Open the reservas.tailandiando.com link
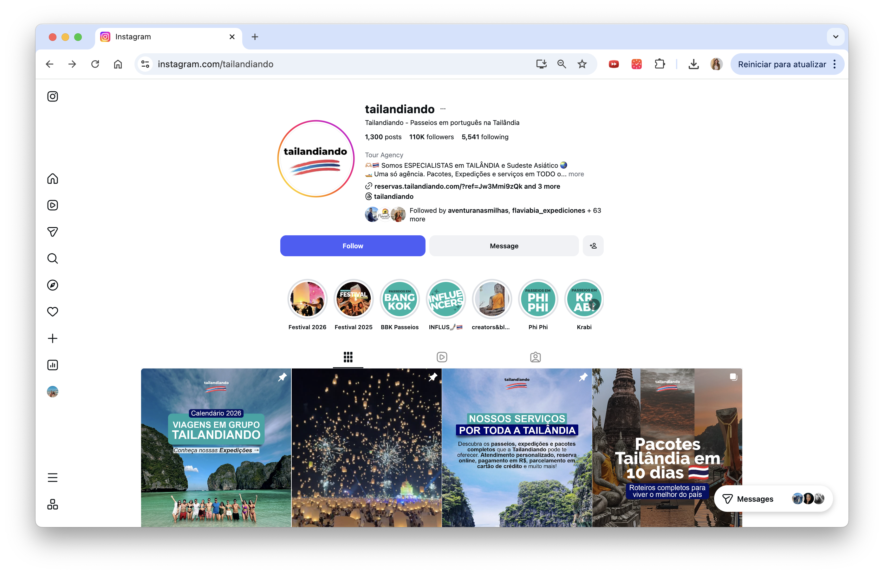 pos(448,186)
